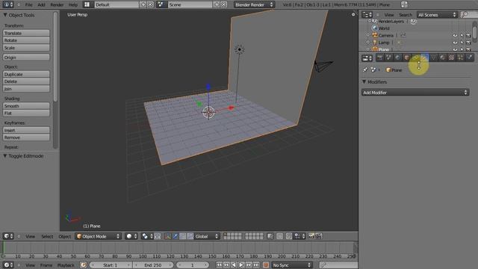This screenshot has width=478, height=269.
Task: Open the Help menu
Action: tap(73, 4)
